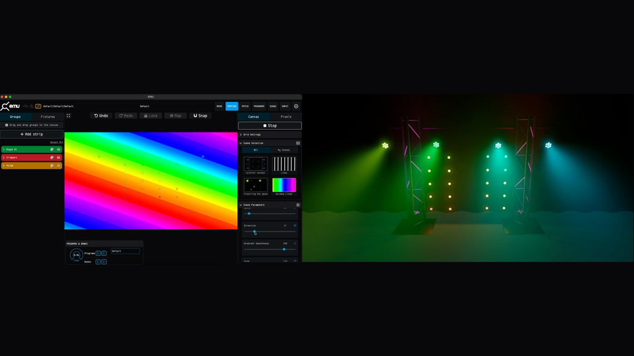Reset the Gradient Smoothness parameter

point(295,244)
